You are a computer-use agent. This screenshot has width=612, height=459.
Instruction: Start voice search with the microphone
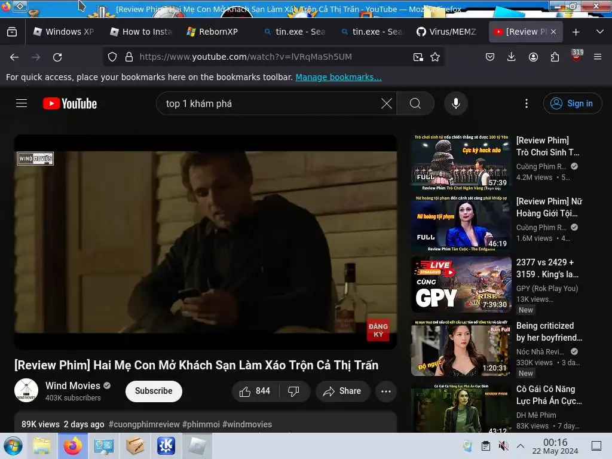pyautogui.click(x=456, y=103)
